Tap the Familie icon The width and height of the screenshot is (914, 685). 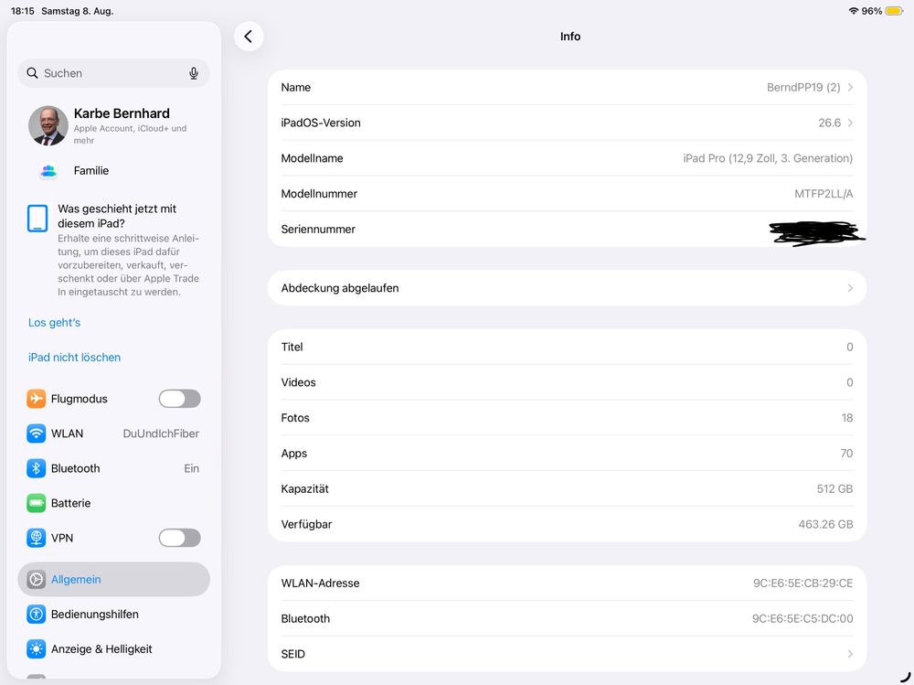[x=48, y=171]
